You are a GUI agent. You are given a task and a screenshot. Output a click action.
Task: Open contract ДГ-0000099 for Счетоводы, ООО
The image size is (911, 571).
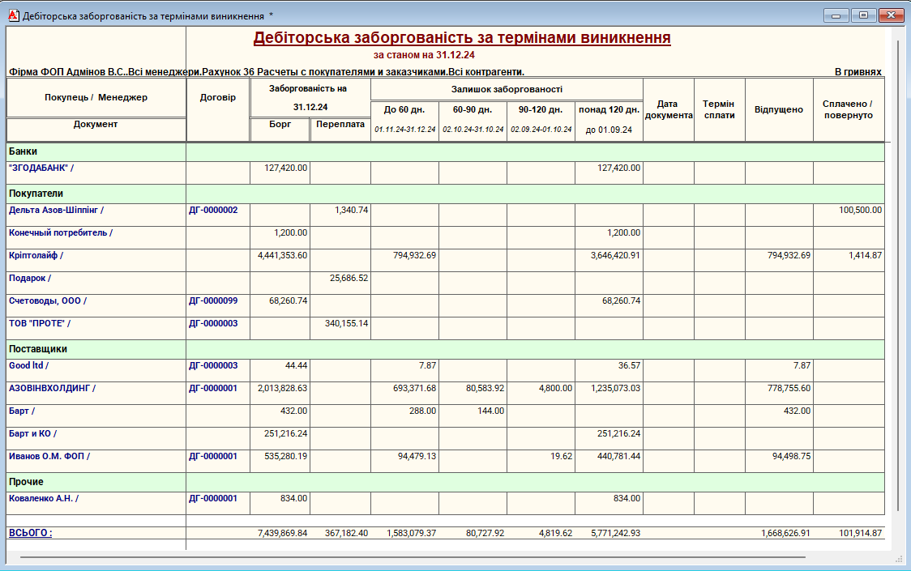point(213,300)
